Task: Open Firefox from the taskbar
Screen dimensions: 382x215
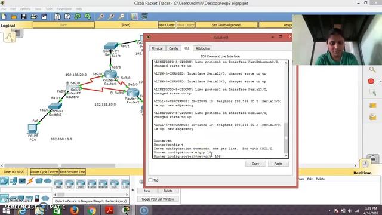Action: point(74,210)
